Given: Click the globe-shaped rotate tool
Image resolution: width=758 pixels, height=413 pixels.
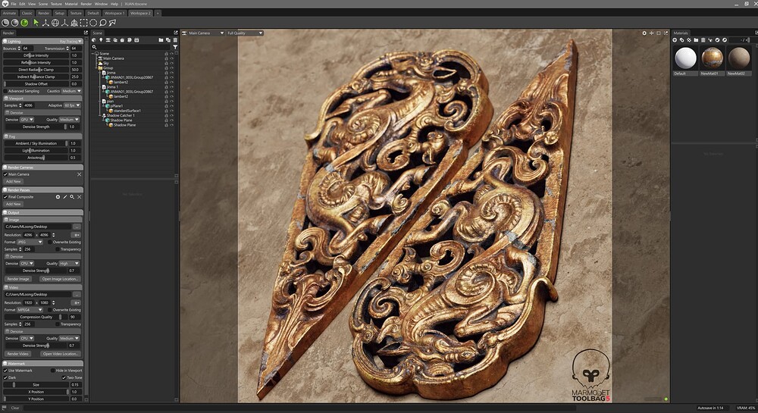Looking at the screenshot, I should (x=55, y=23).
